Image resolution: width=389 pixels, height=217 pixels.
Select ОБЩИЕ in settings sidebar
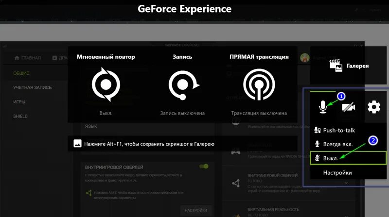coord(21,73)
